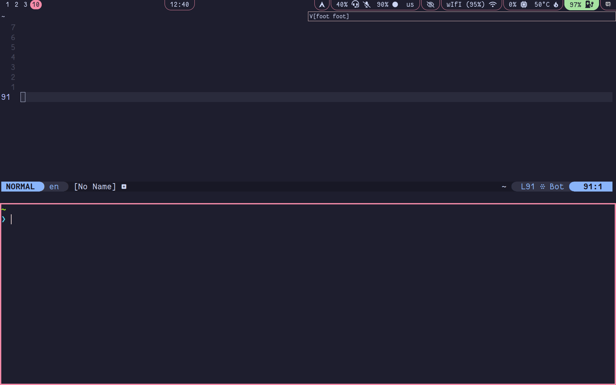Switch to workspace 3
This screenshot has width=616, height=385.
25,4
